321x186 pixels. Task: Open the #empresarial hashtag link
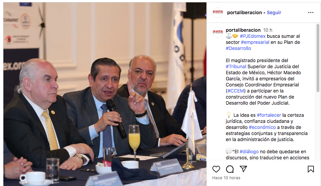click(x=255, y=43)
